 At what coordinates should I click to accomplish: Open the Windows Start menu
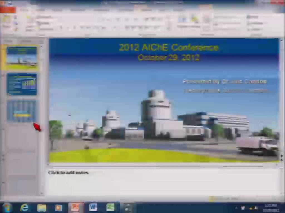click(x=7, y=208)
